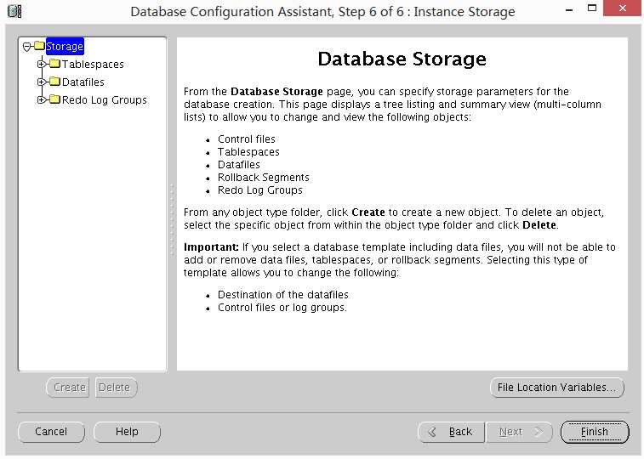Image resolution: width=644 pixels, height=459 pixels.
Task: Open File Location Variables
Action: point(556,388)
